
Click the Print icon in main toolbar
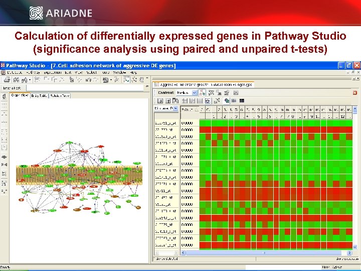coord(7,80)
